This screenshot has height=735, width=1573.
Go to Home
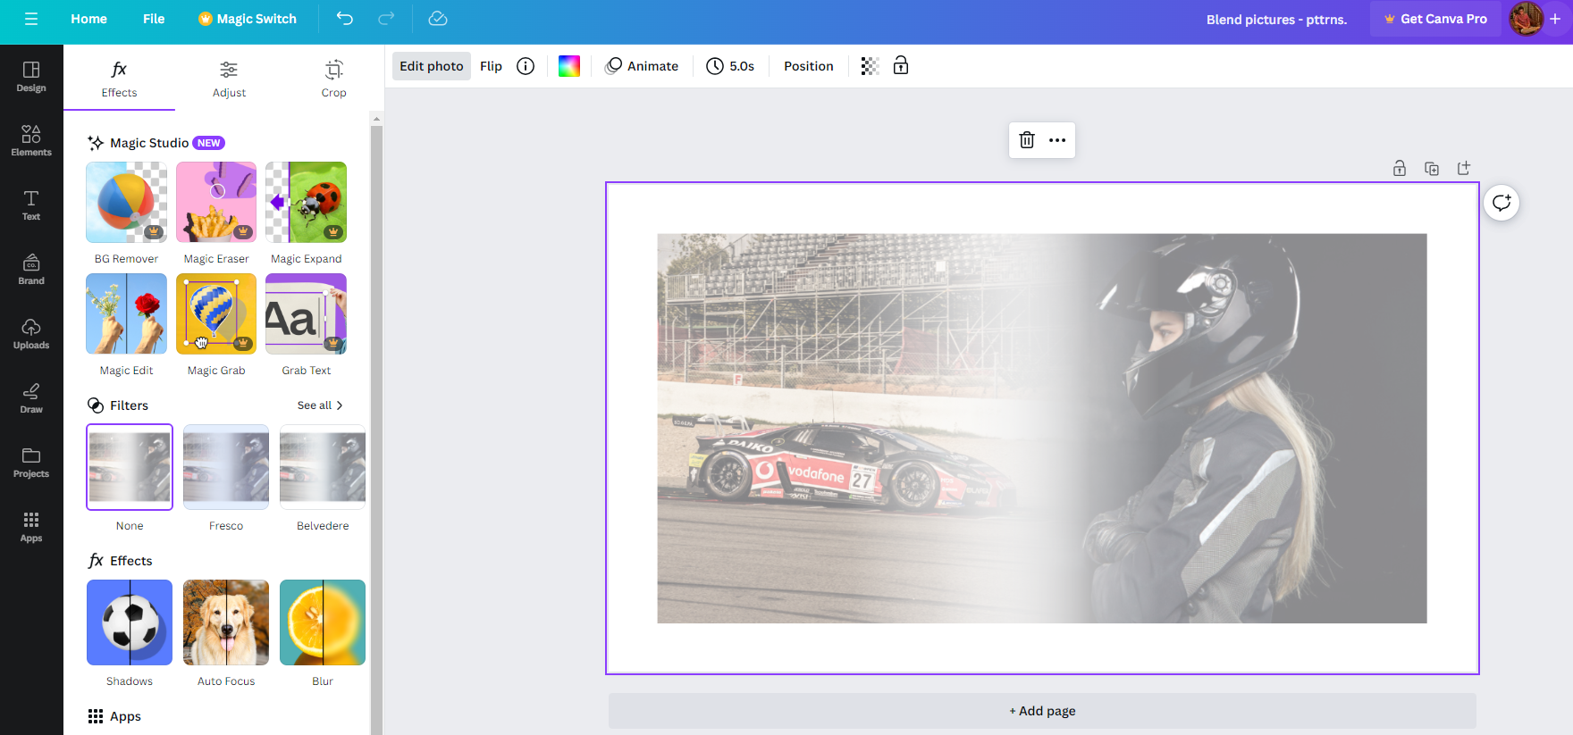[88, 19]
